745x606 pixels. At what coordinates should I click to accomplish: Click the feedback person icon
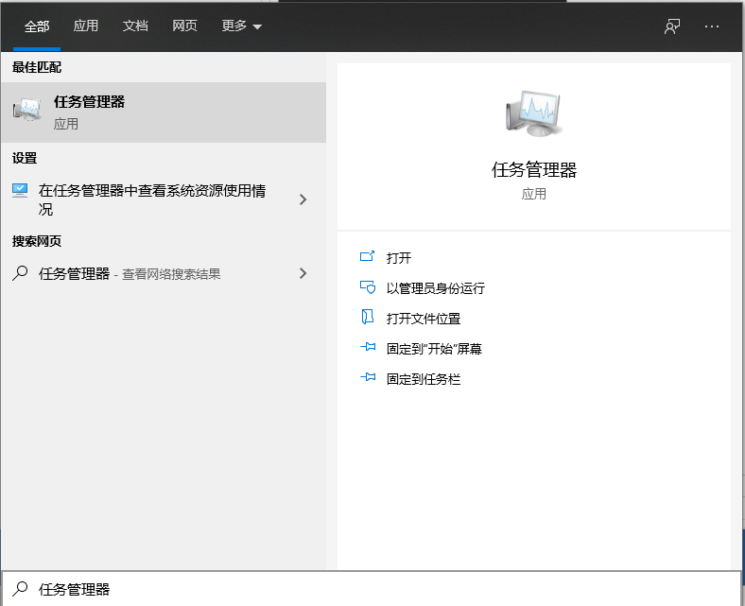[x=672, y=26]
